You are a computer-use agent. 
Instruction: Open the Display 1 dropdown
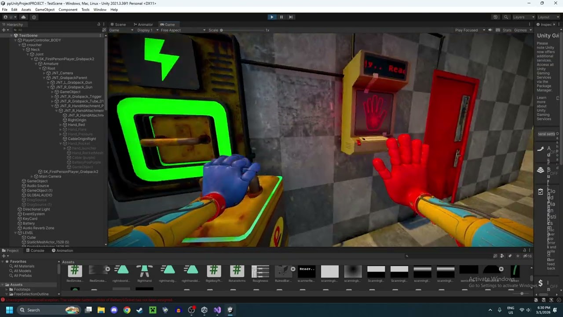147,30
